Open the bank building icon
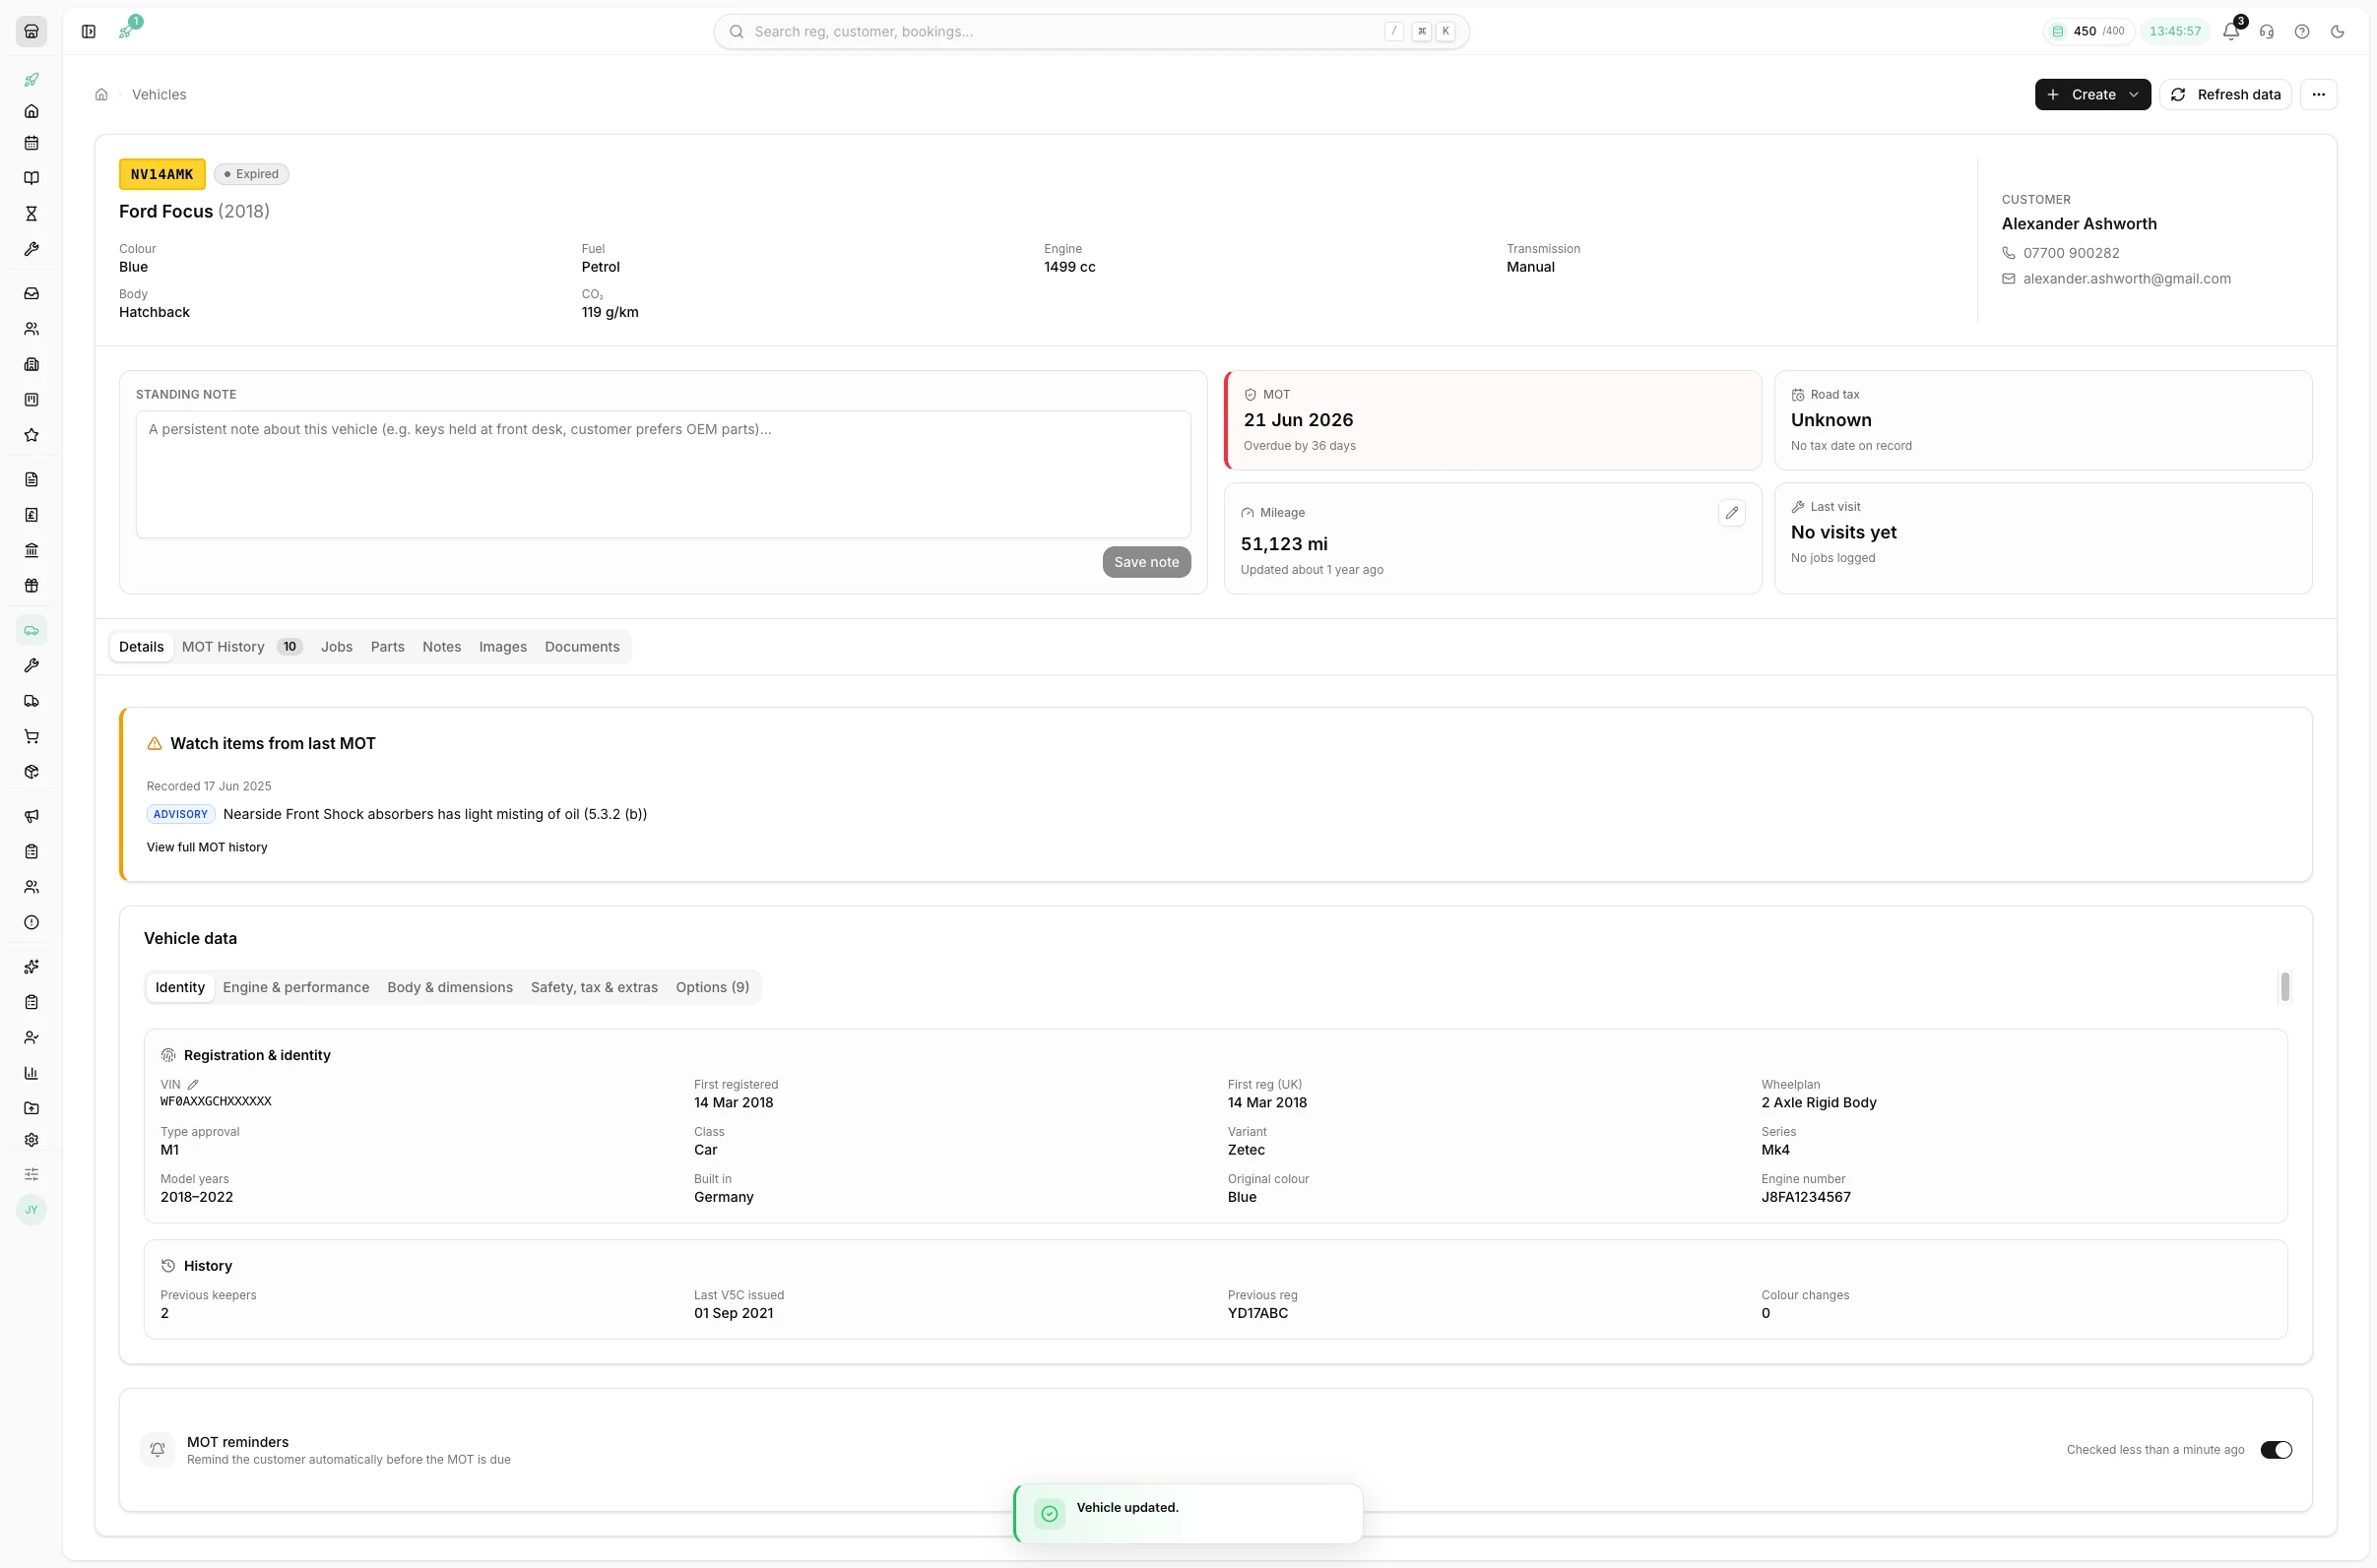Image resolution: width=2377 pixels, height=1568 pixels. (x=31, y=550)
